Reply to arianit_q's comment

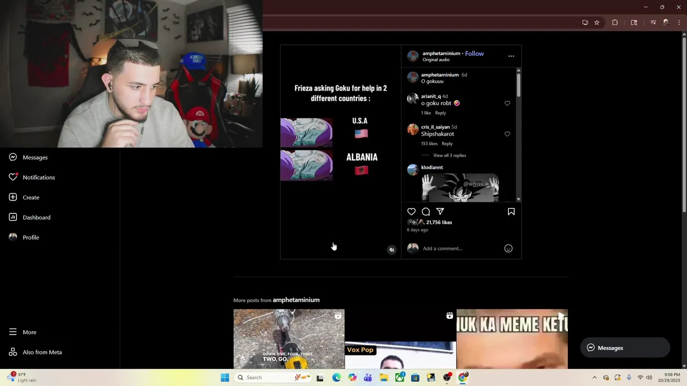pyautogui.click(x=440, y=113)
